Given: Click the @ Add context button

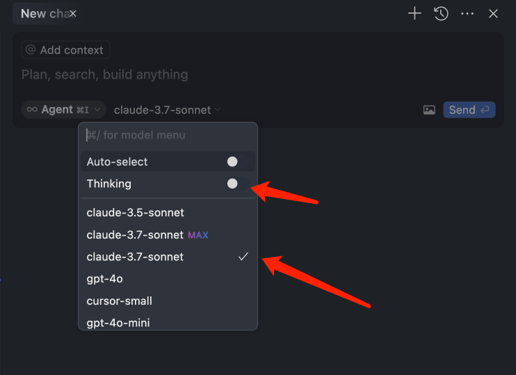Looking at the screenshot, I should pyautogui.click(x=65, y=50).
